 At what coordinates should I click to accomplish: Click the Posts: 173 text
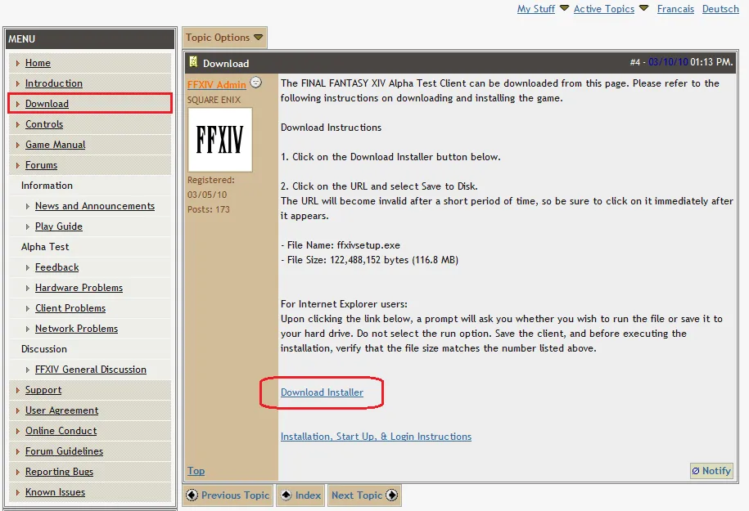(x=208, y=209)
